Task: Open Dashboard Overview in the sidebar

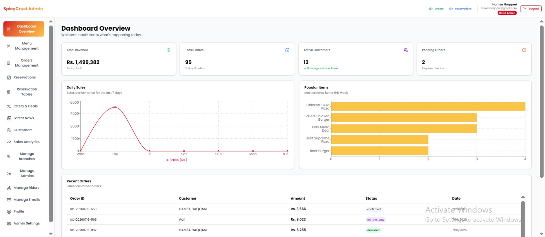Action: (24, 29)
